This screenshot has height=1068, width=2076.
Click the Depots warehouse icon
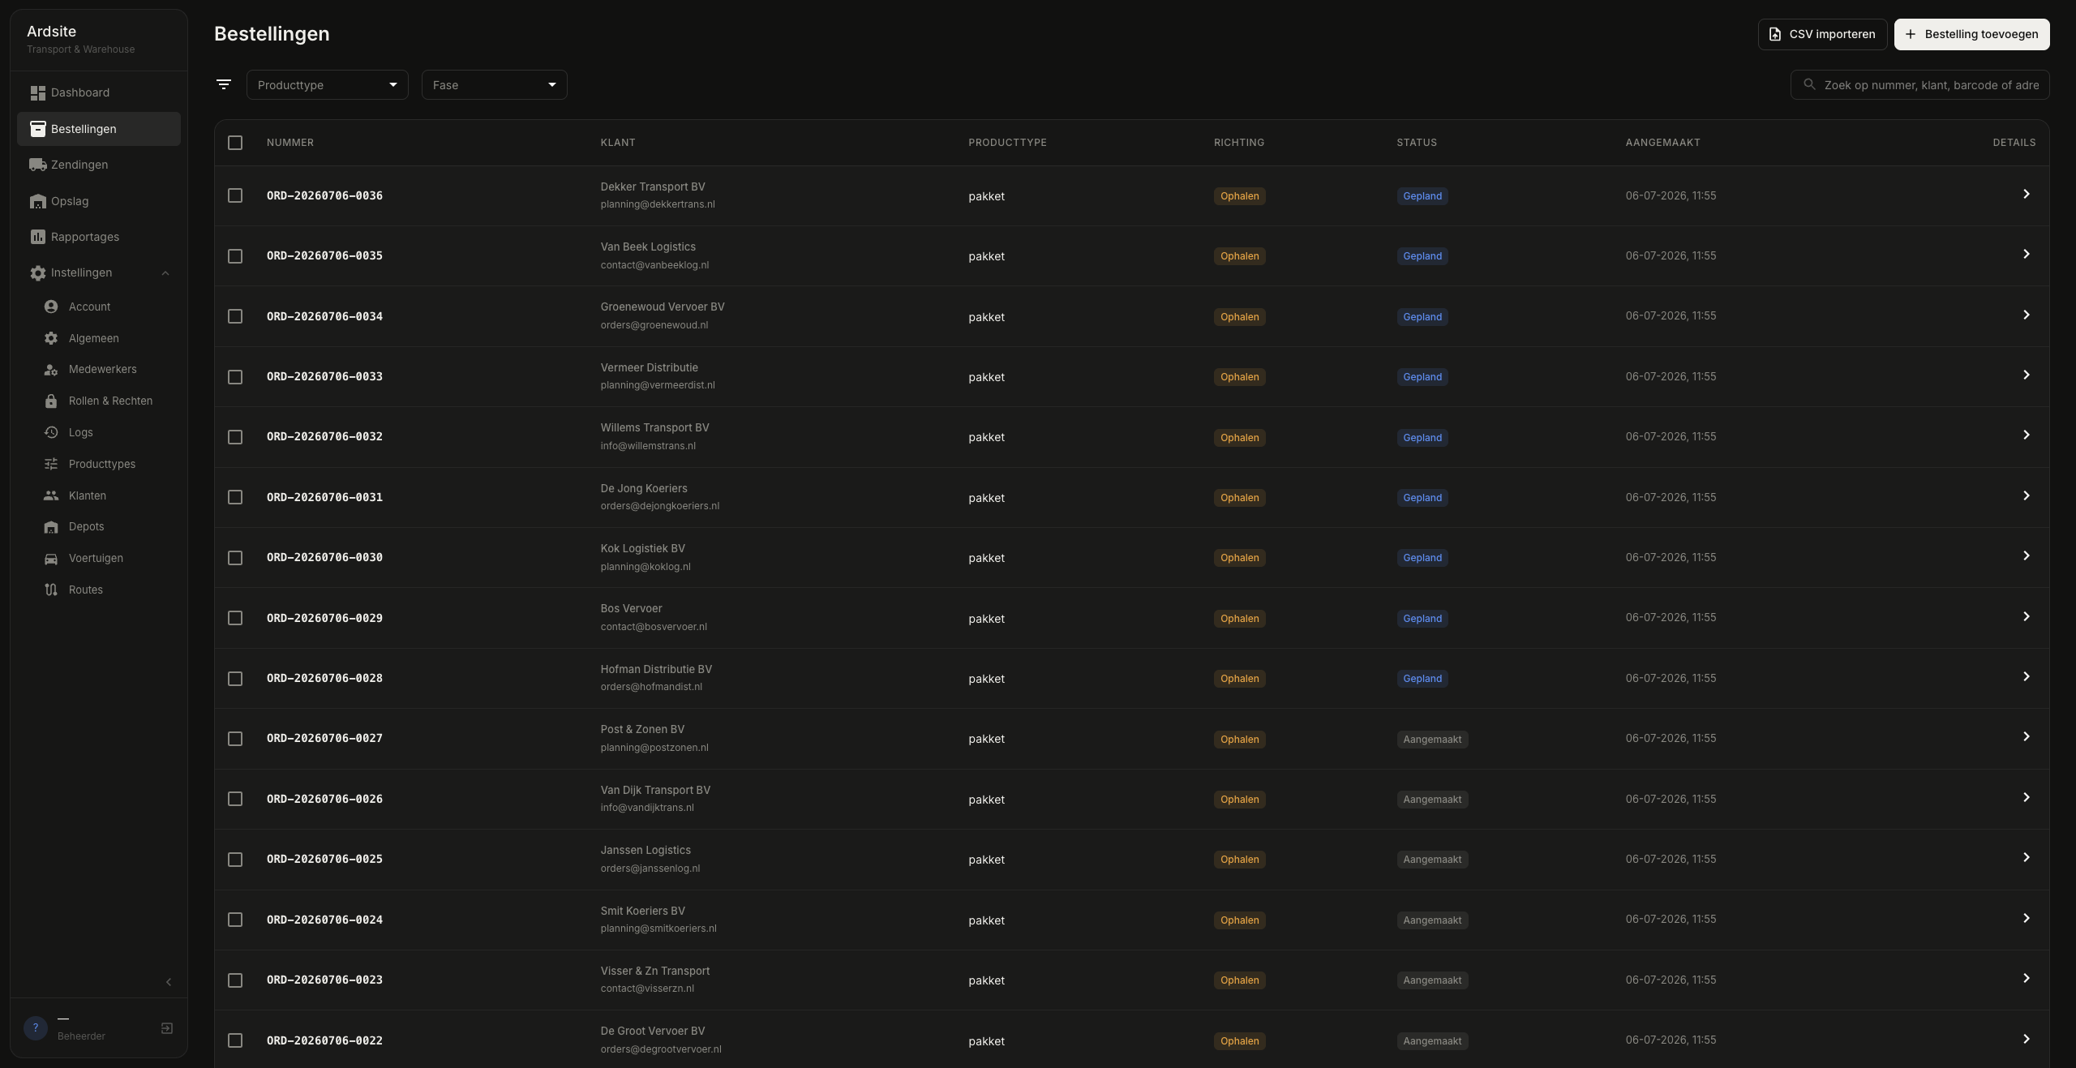pyautogui.click(x=51, y=527)
